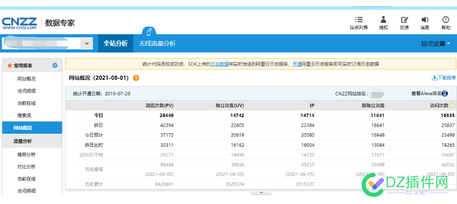Click the blurred site name selector field

(42, 43)
